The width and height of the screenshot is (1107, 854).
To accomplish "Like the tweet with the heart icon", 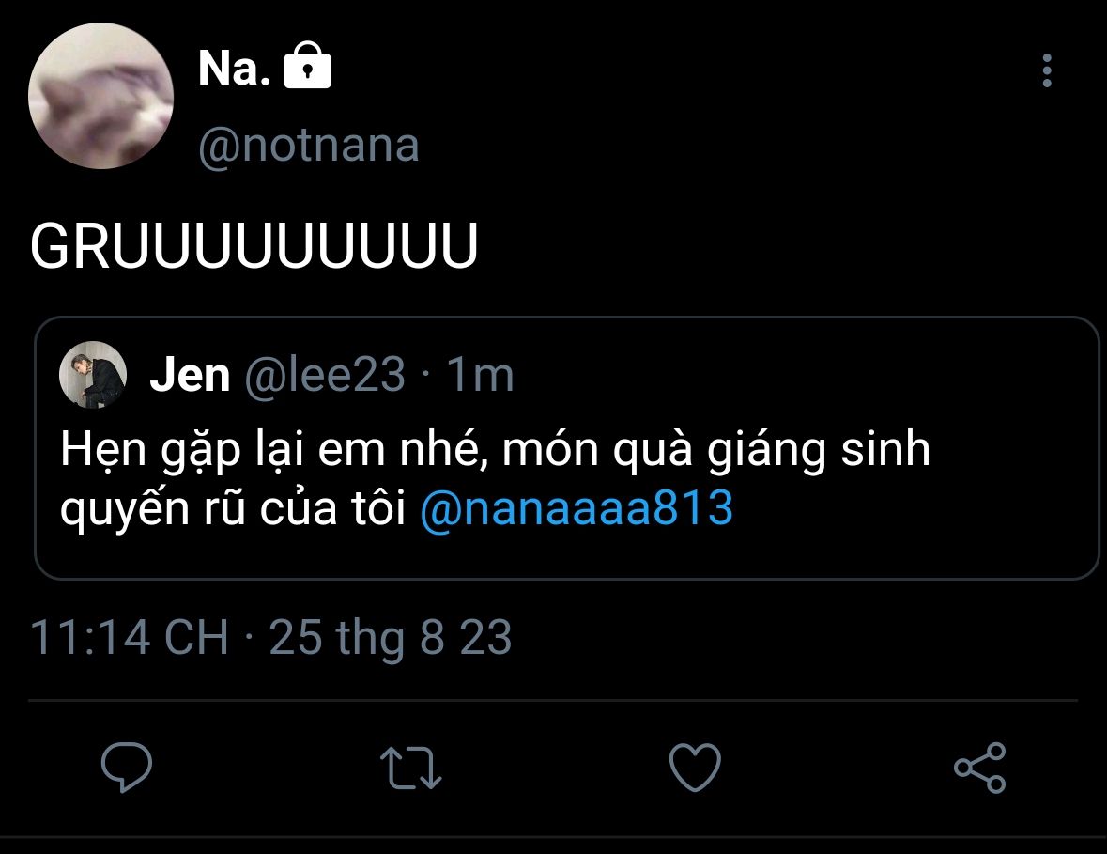I will point(695,768).
